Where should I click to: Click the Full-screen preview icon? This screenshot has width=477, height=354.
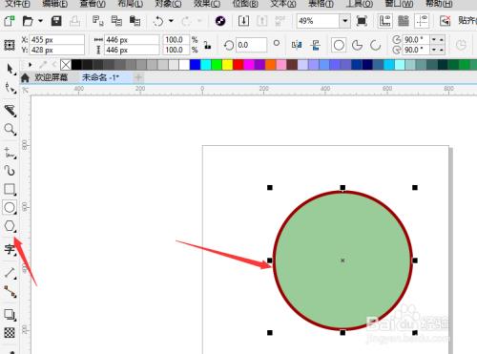click(x=362, y=21)
